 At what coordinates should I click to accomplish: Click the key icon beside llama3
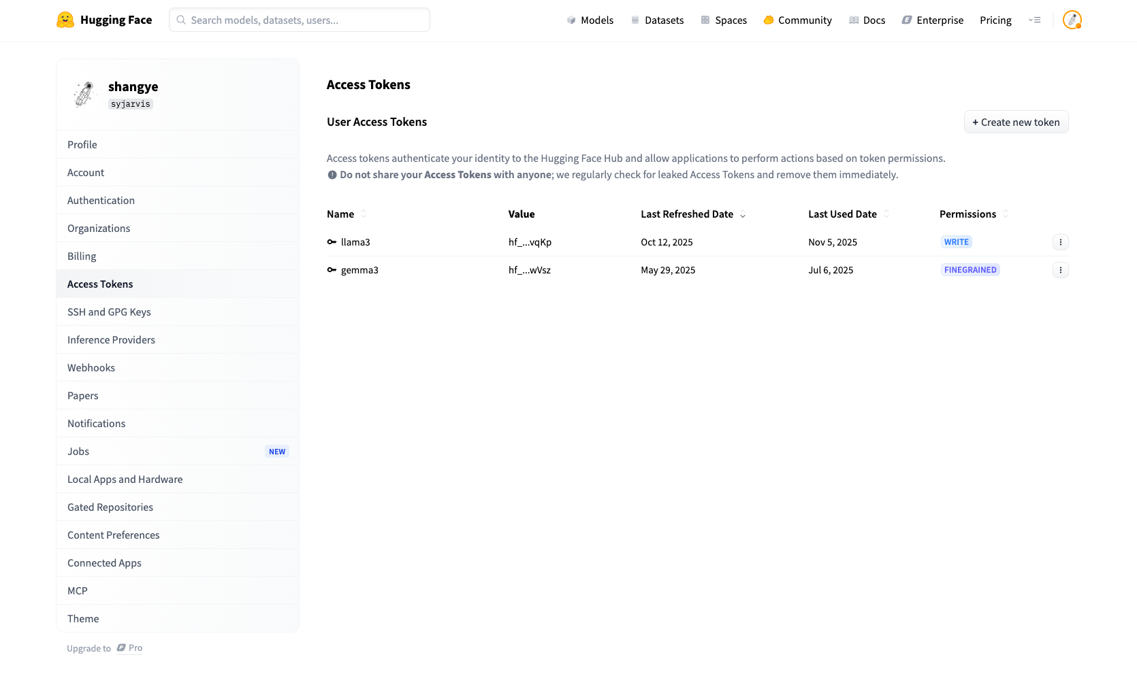point(332,242)
